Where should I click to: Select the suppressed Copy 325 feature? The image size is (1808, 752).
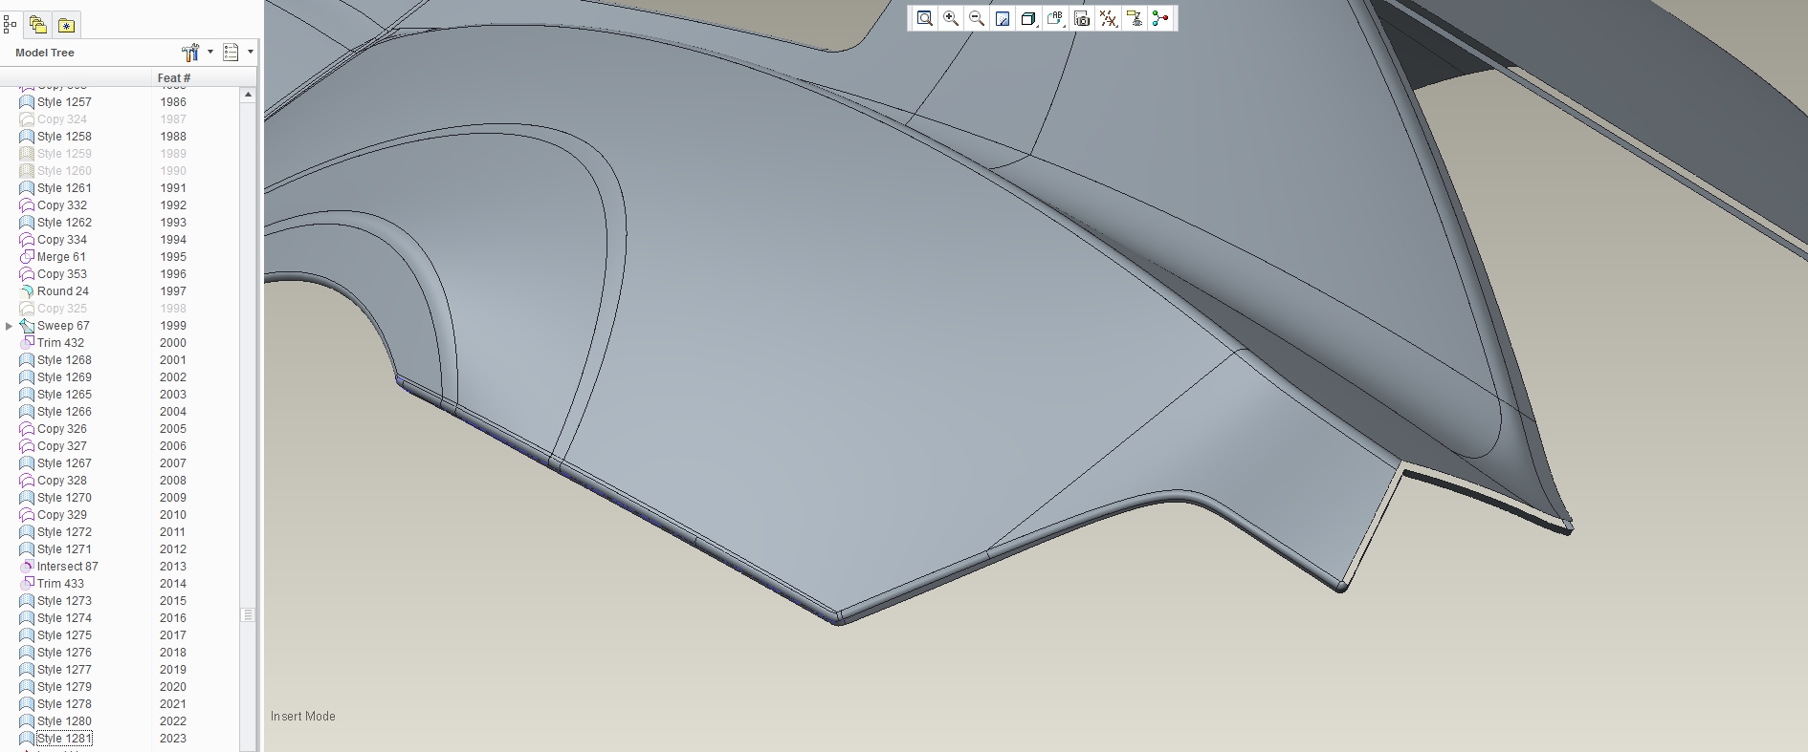62,309
